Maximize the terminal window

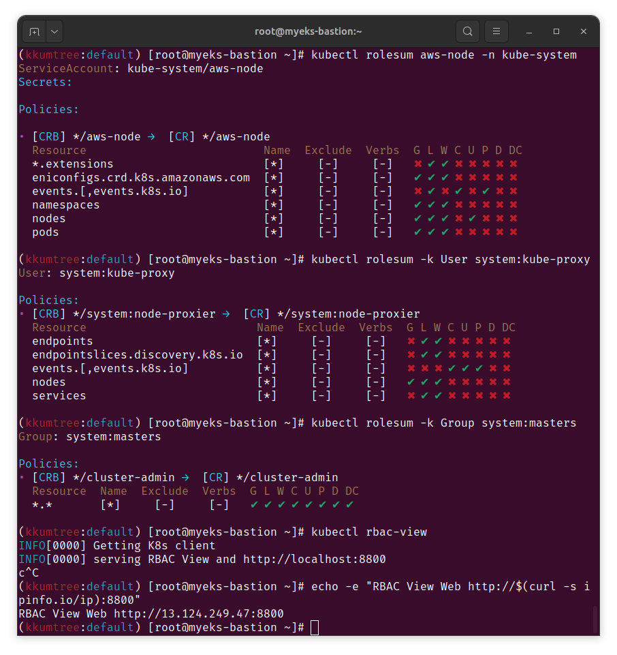pos(556,32)
